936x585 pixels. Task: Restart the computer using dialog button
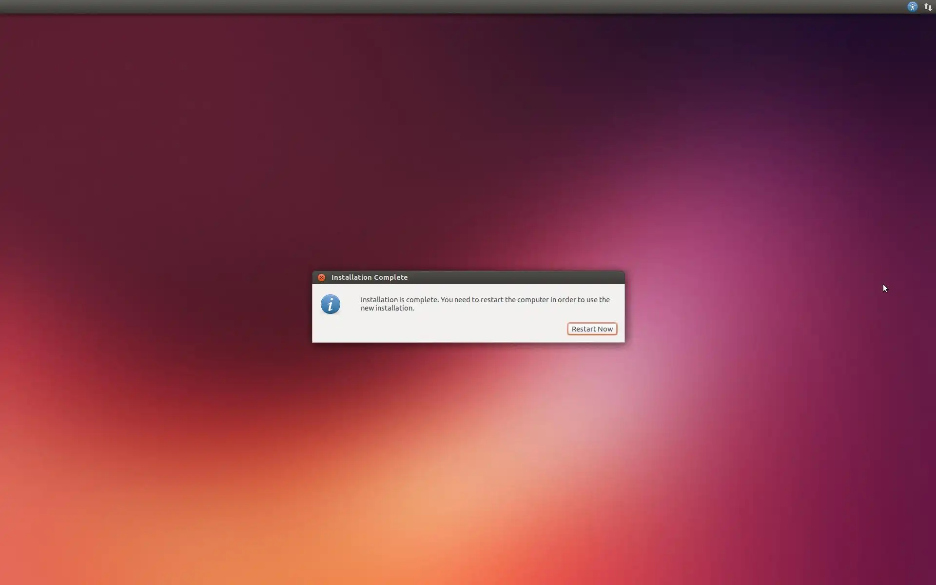[x=592, y=329]
